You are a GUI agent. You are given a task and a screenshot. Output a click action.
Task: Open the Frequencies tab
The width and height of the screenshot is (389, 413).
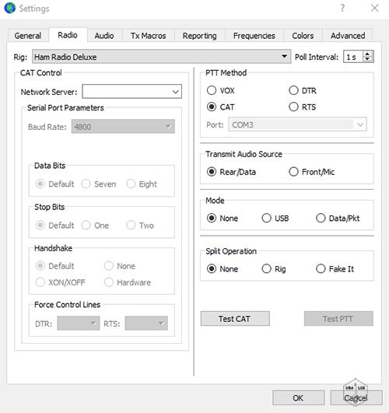pyautogui.click(x=254, y=36)
